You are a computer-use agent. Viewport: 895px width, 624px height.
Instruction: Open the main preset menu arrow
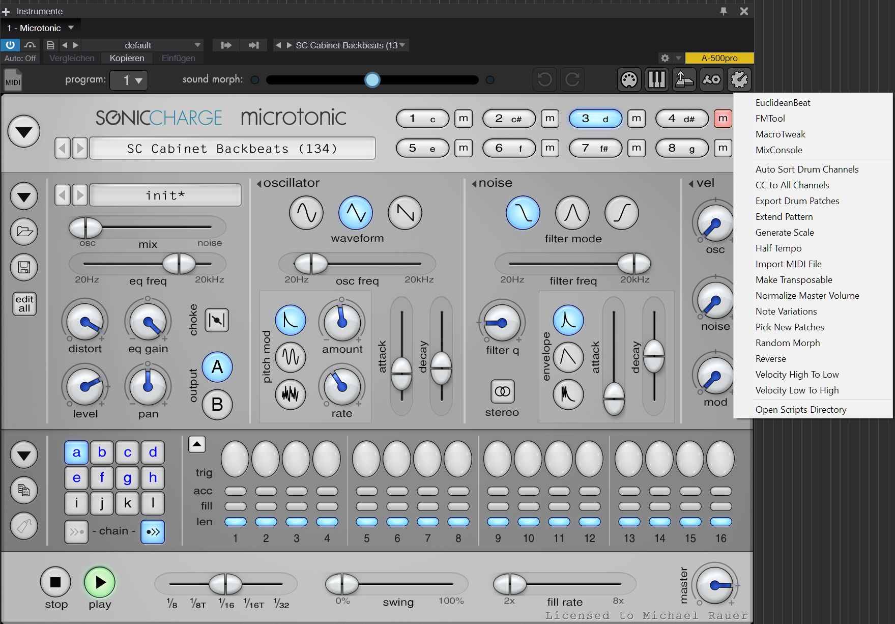pos(24,132)
